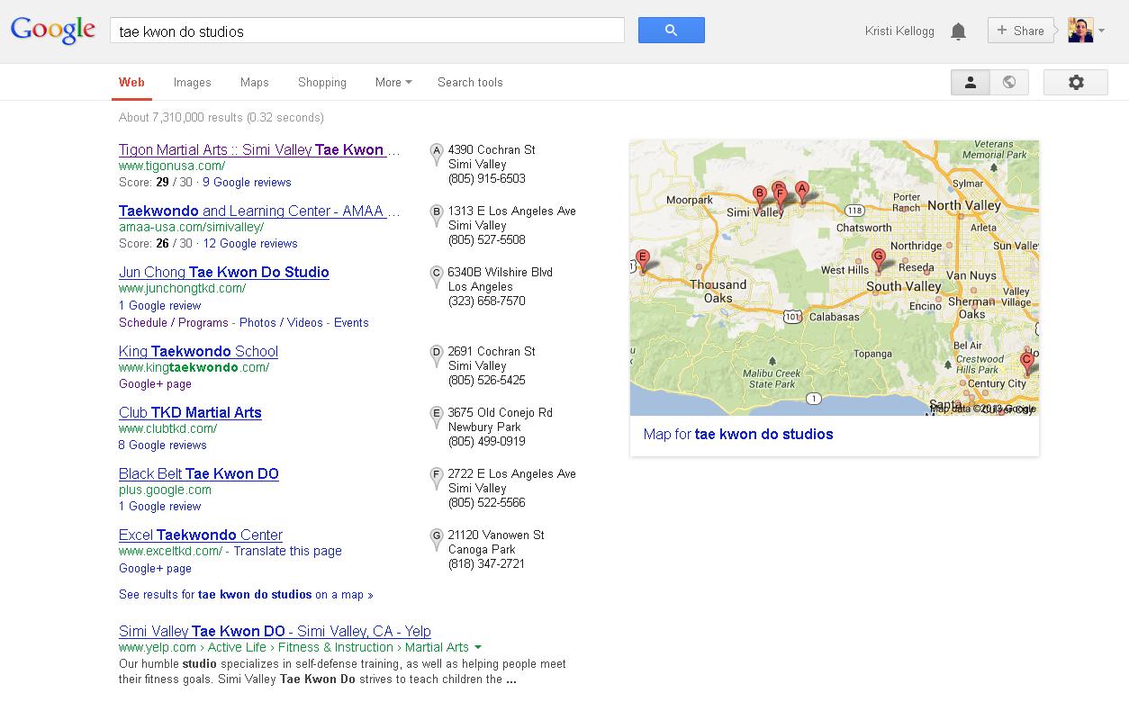Click map pin A next to 4390 Cochran St
This screenshot has width=1129, height=702.
(437, 154)
